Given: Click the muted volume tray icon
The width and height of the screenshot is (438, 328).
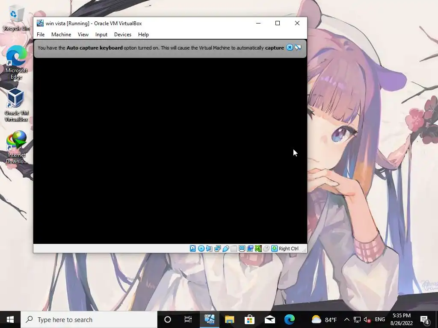Looking at the screenshot, I should point(367,319).
